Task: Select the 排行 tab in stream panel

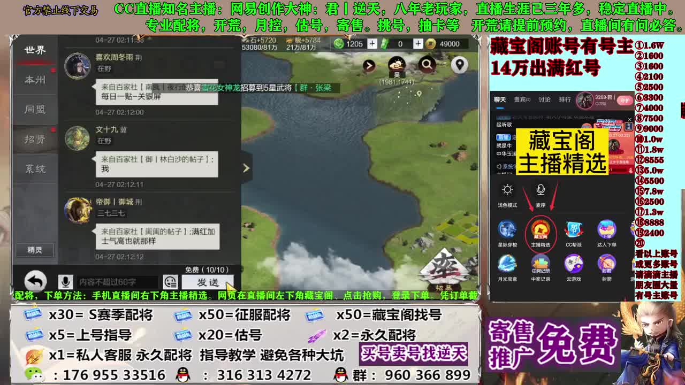Action: coord(565,99)
